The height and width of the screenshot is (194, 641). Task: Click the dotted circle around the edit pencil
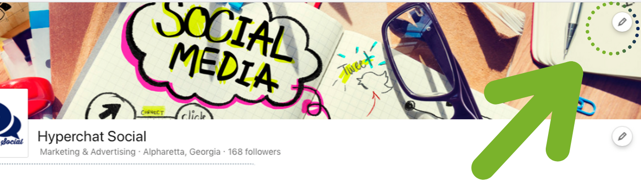[613, 27]
